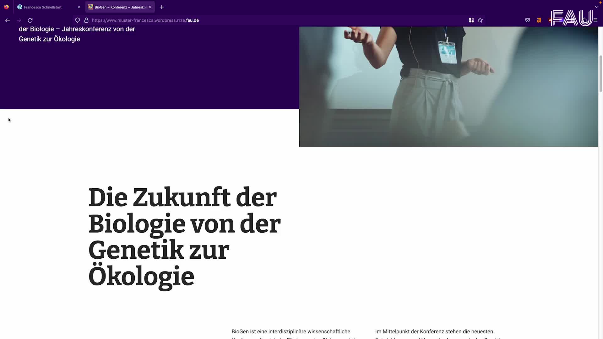Open the dropdown chevron at top right
Viewport: 603px width, 339px height.
point(597,7)
